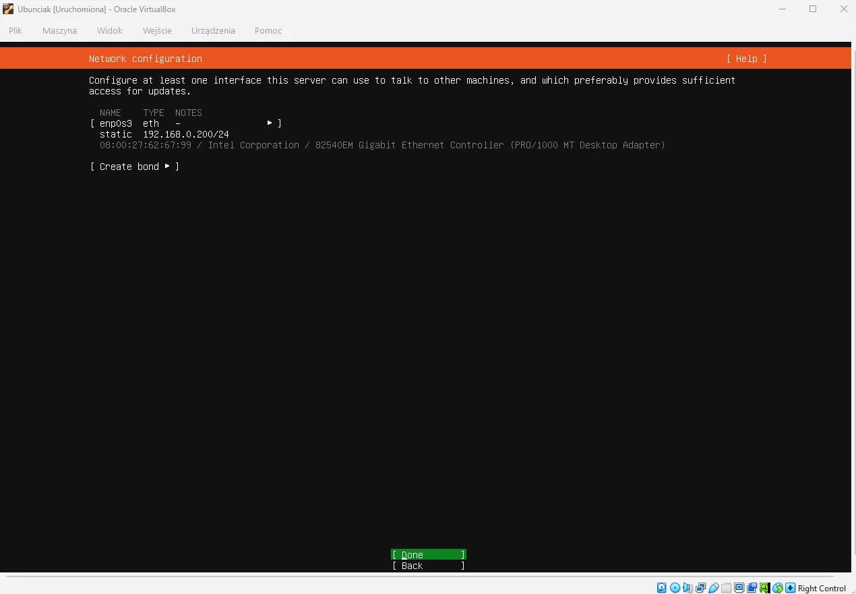Click the VirtualBox app icon in title bar
Viewport: 856px width, 594px height.
[8, 9]
